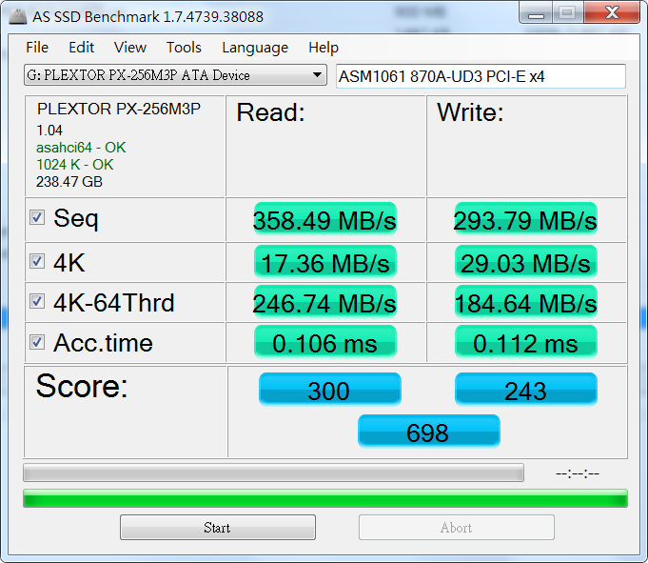Viewport: 648px width, 563px height.
Task: Uncheck the Seq test checkbox
Action: point(37,218)
